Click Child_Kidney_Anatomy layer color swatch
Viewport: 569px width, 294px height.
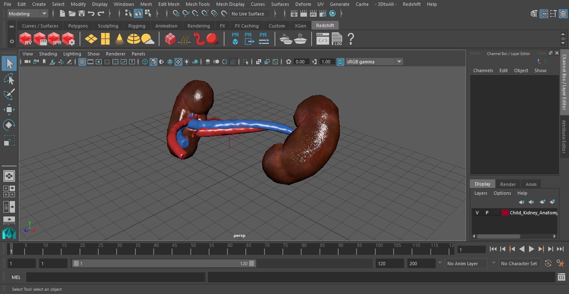pyautogui.click(x=505, y=213)
